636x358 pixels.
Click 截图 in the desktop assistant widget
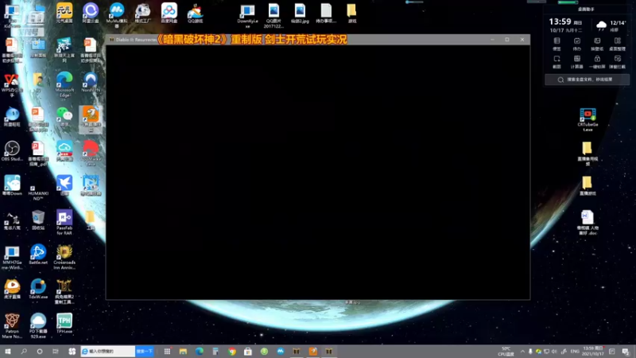[x=557, y=62]
